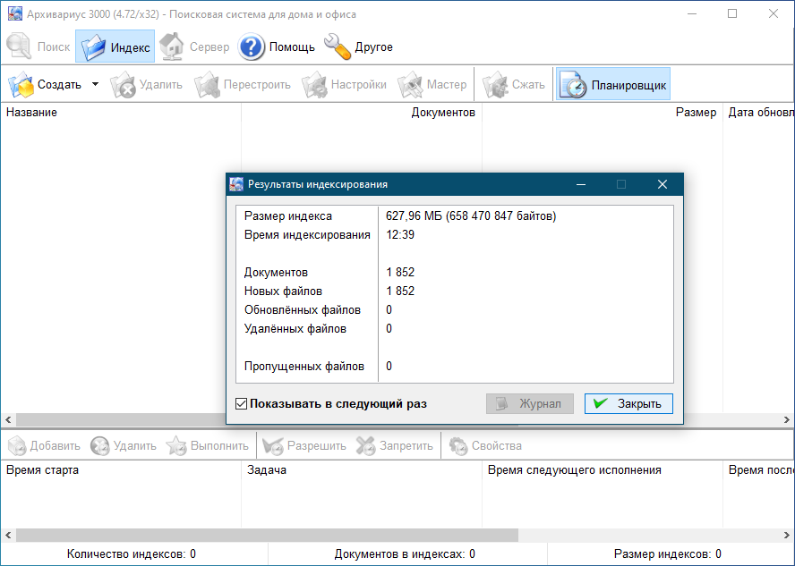Image resolution: width=795 pixels, height=566 pixels.
Task: Open Помощь help section
Action: (x=277, y=46)
